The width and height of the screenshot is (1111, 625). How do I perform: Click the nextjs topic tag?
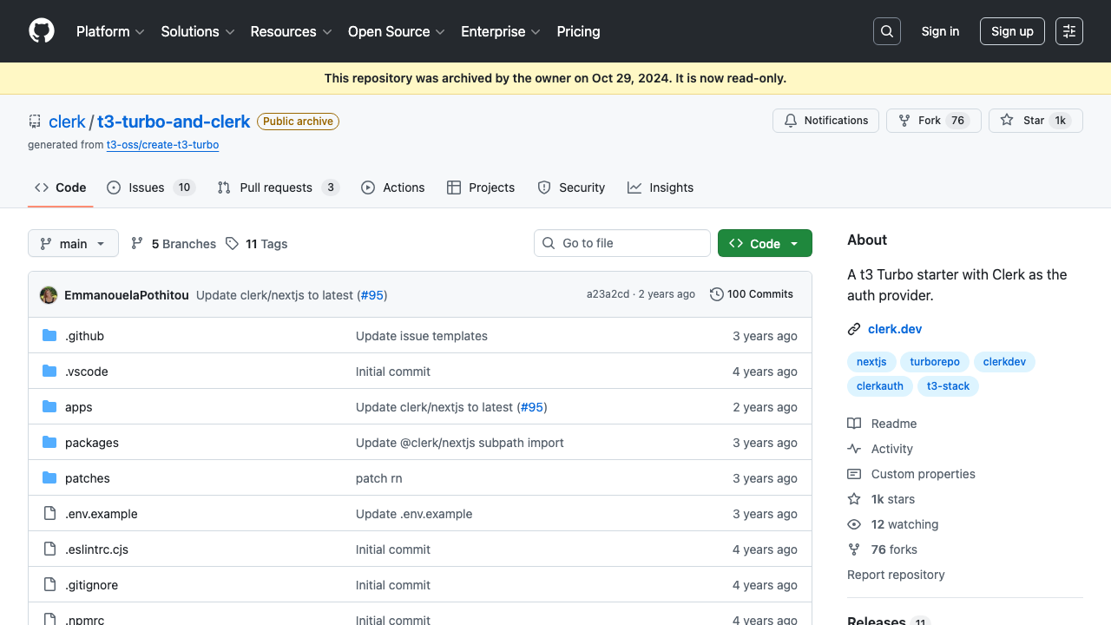(871, 362)
